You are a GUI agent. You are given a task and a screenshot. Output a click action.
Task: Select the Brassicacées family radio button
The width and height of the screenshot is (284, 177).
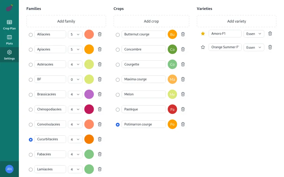coord(31,95)
